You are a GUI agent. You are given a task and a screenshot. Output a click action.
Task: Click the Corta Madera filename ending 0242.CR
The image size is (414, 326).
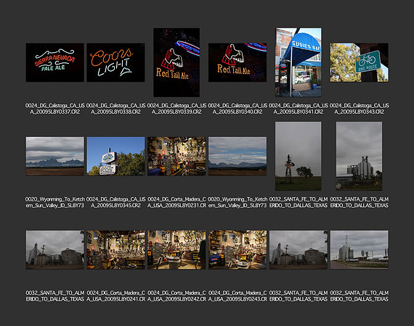[x=176, y=296]
